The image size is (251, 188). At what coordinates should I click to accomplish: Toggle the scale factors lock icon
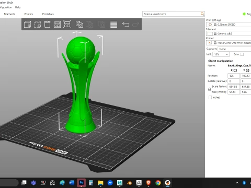click(210, 89)
